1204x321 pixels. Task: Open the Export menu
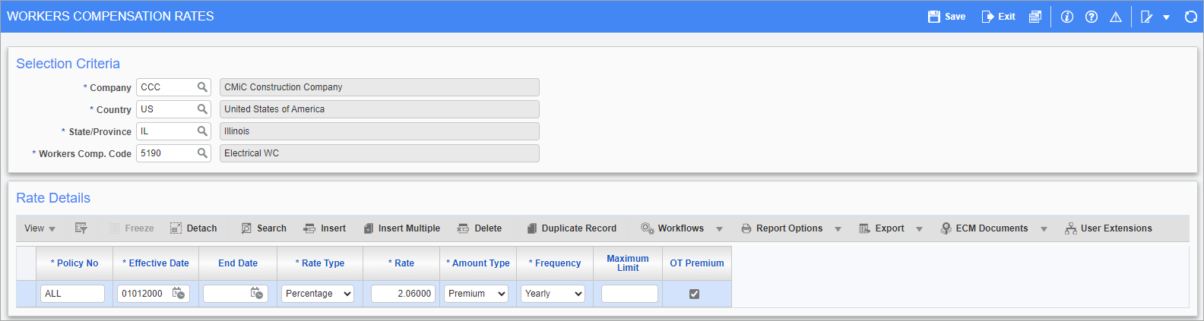tap(882, 228)
